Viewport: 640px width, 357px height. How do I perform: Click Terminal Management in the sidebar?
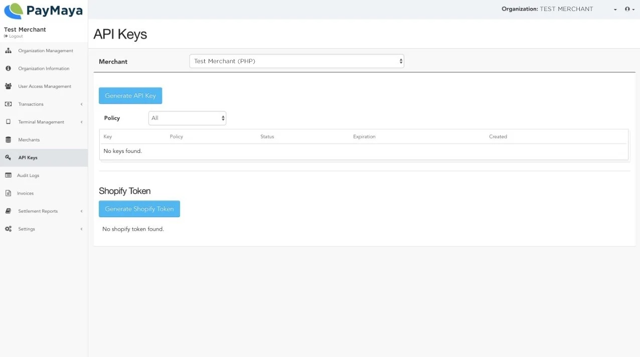coord(41,122)
